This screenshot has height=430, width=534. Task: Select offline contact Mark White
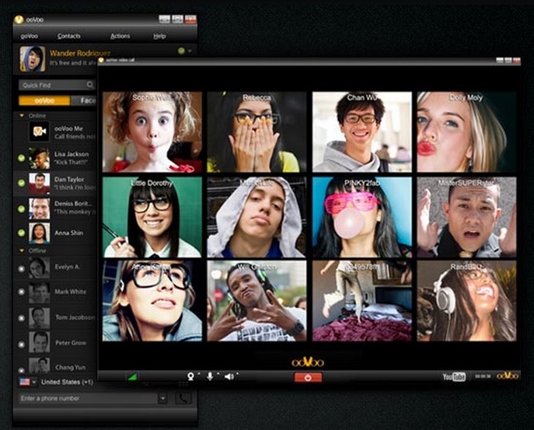(x=55, y=292)
